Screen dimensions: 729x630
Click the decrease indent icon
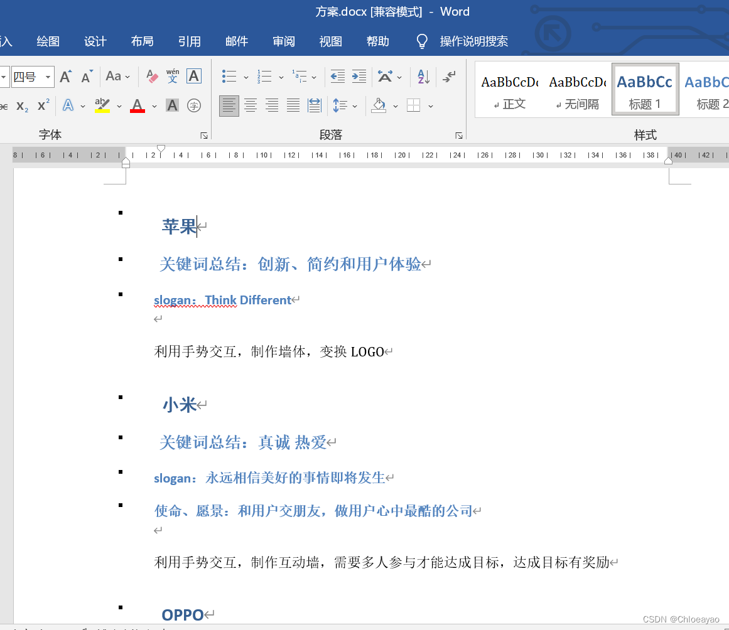click(x=338, y=76)
